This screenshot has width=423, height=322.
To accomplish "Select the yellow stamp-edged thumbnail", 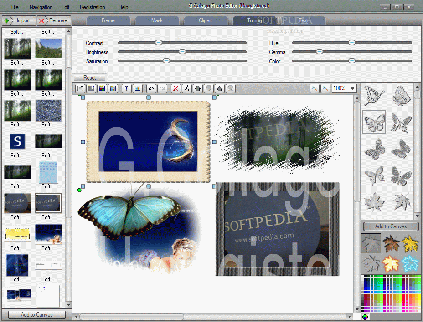I will [x=17, y=234].
